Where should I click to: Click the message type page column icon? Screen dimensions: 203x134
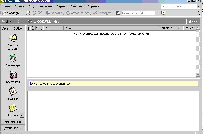point(33,28)
